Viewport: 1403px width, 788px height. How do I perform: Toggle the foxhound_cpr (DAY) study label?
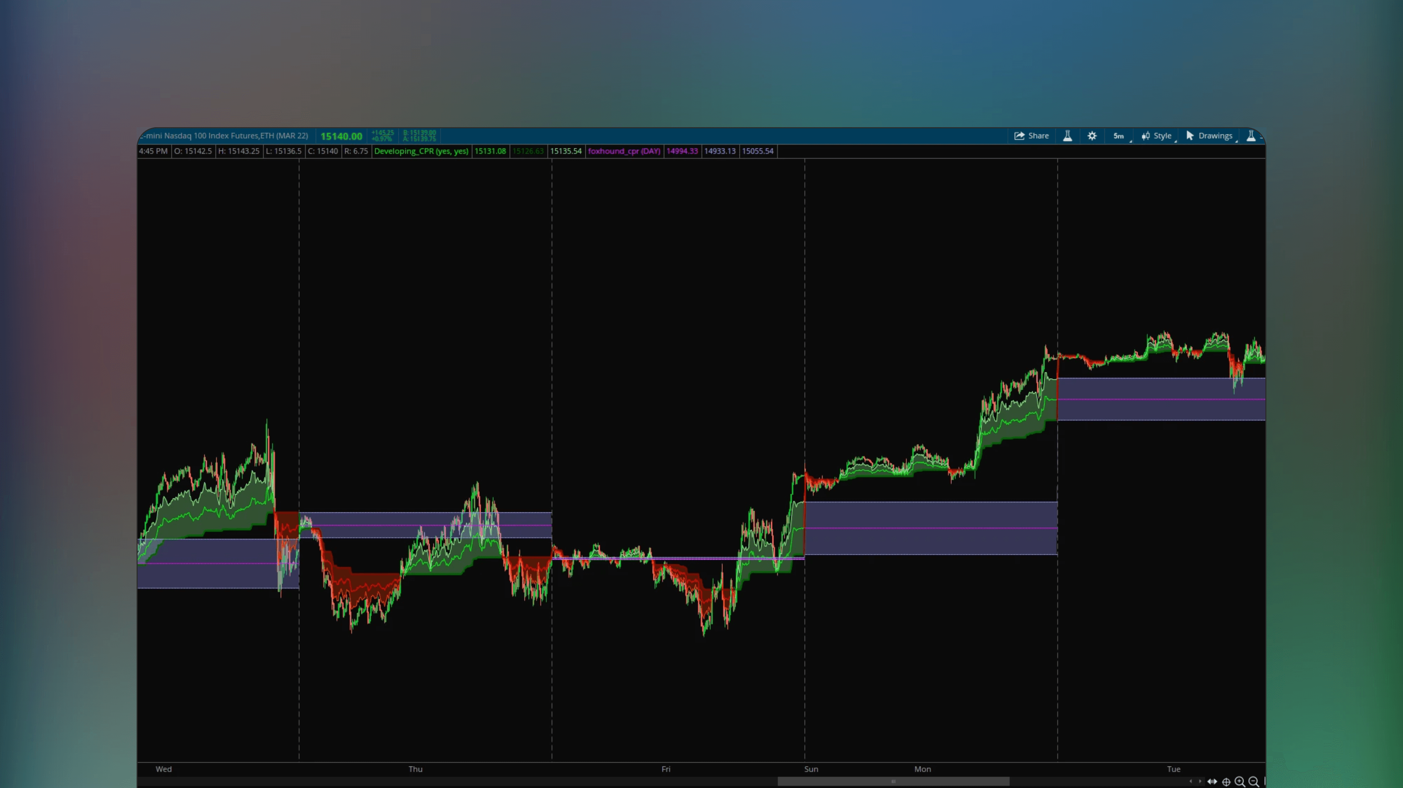click(x=624, y=151)
